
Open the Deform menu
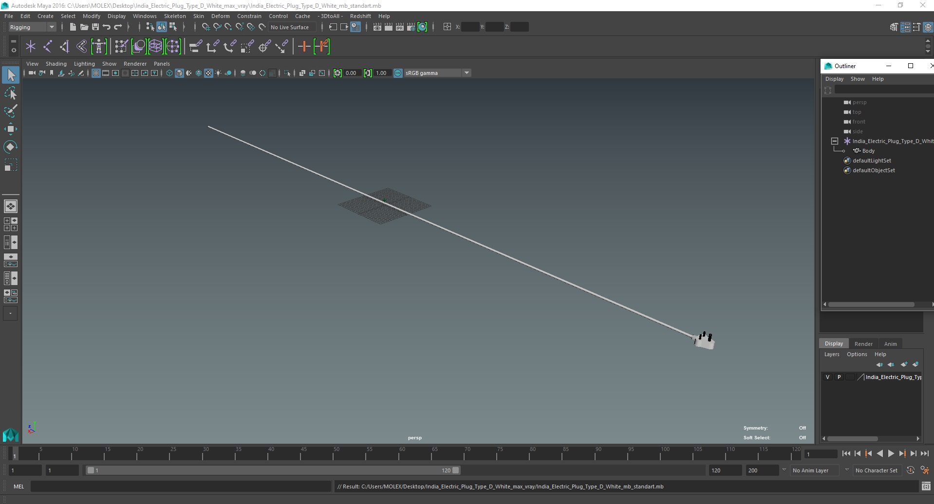(220, 16)
